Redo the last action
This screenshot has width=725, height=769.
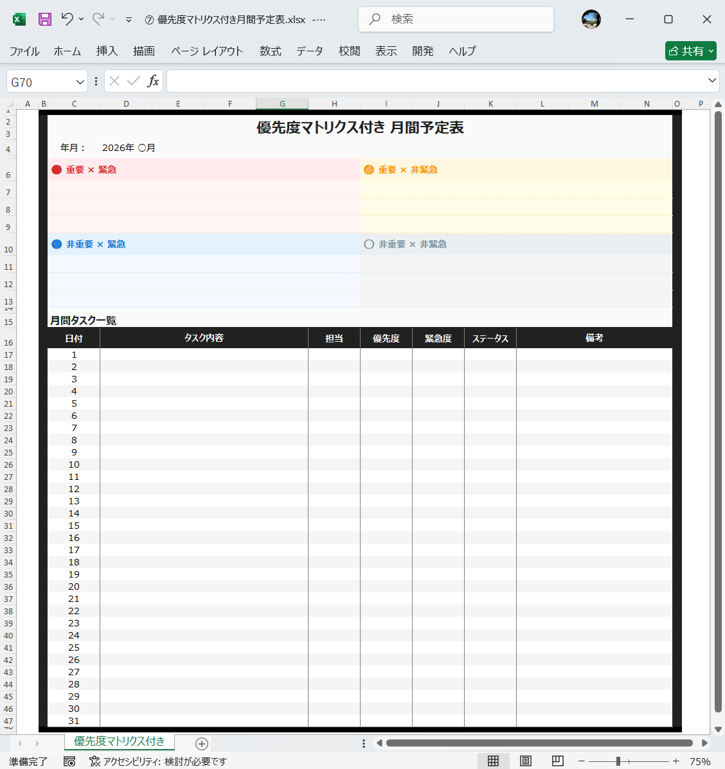(98, 19)
